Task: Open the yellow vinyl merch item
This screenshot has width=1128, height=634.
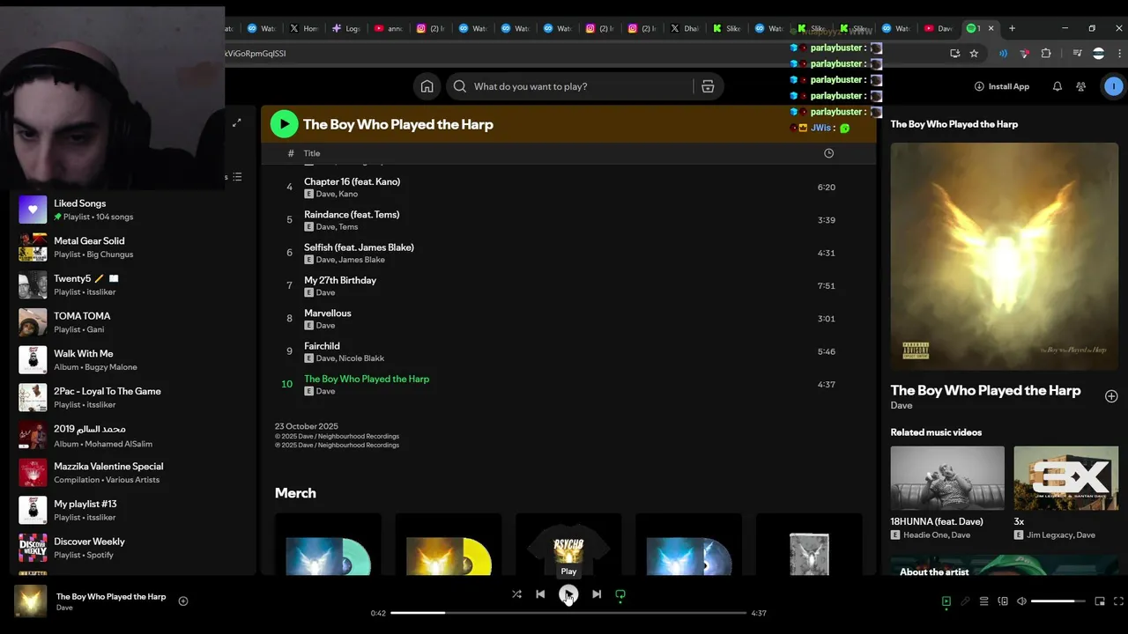Action: pos(449,545)
